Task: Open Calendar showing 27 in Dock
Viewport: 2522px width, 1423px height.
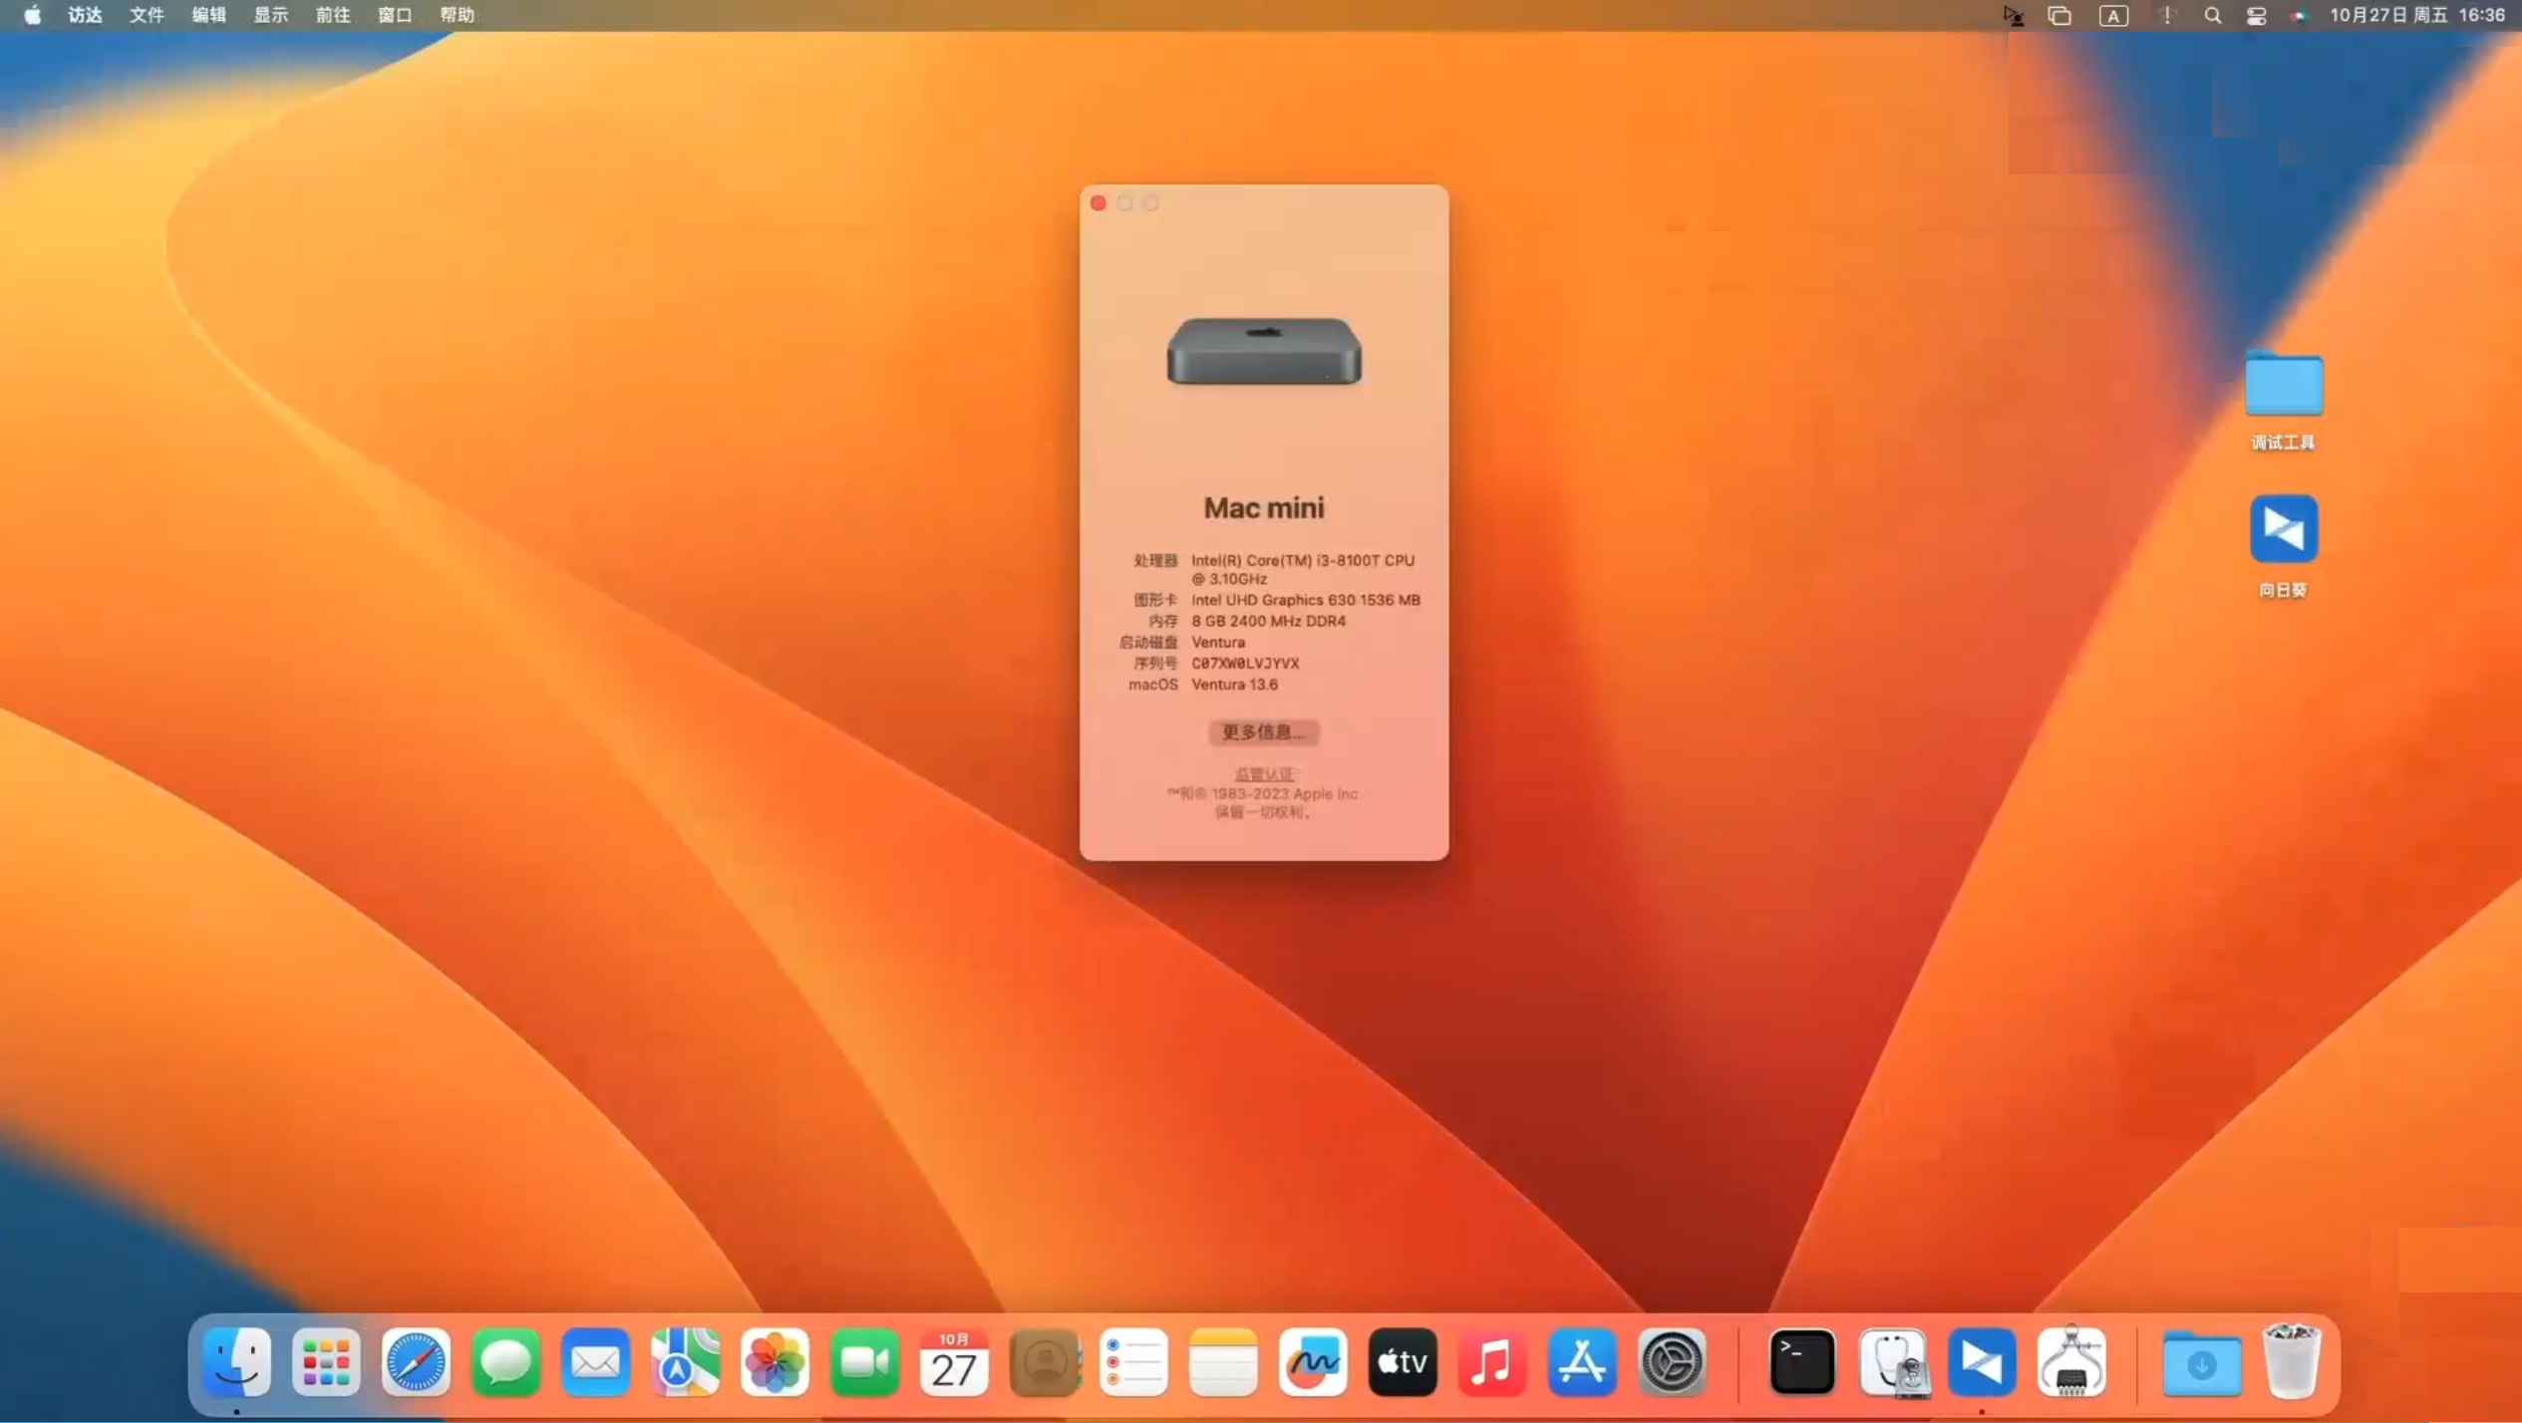Action: 954,1361
